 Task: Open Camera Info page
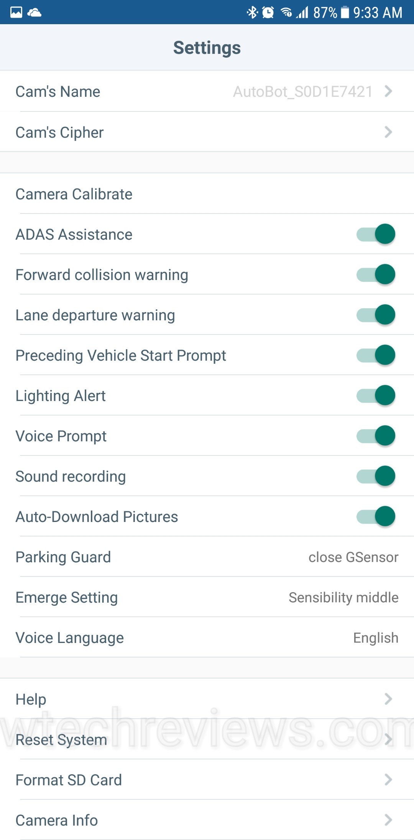(x=57, y=820)
